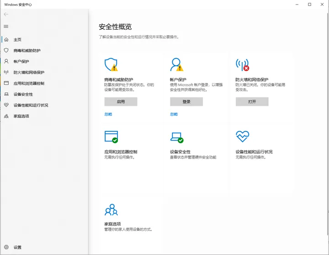This screenshot has height=255, width=329.
Task: Open 应用和浏览器控制 from sidebar
Action: 29,83
